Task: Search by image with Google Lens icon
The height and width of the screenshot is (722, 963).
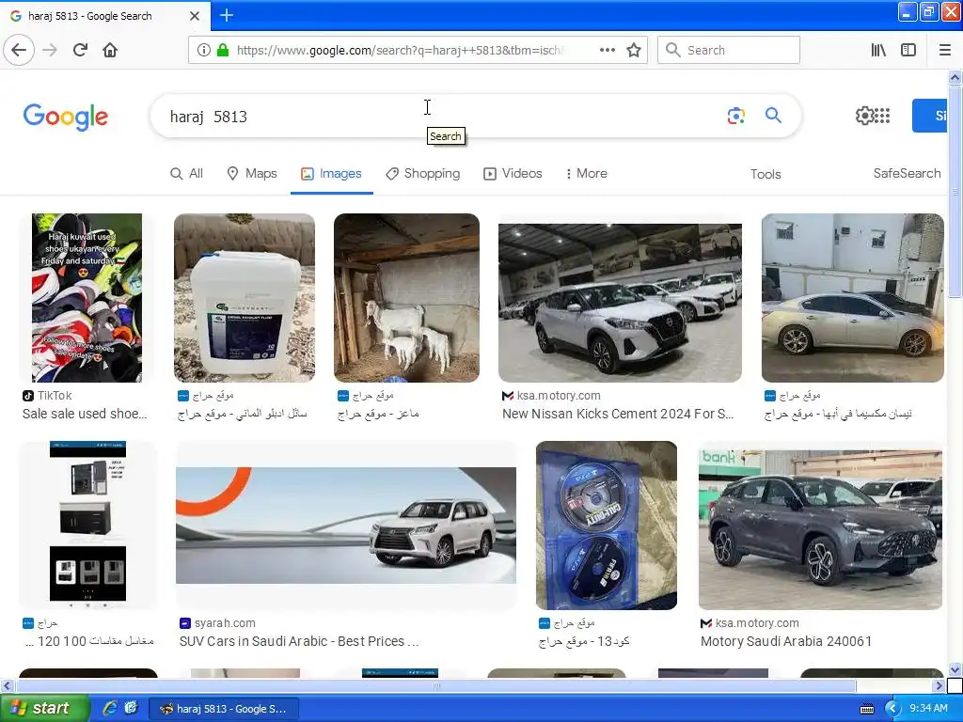Action: click(735, 116)
